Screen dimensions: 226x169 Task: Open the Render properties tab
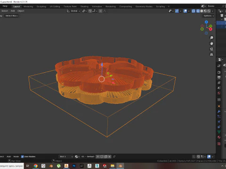(219, 72)
